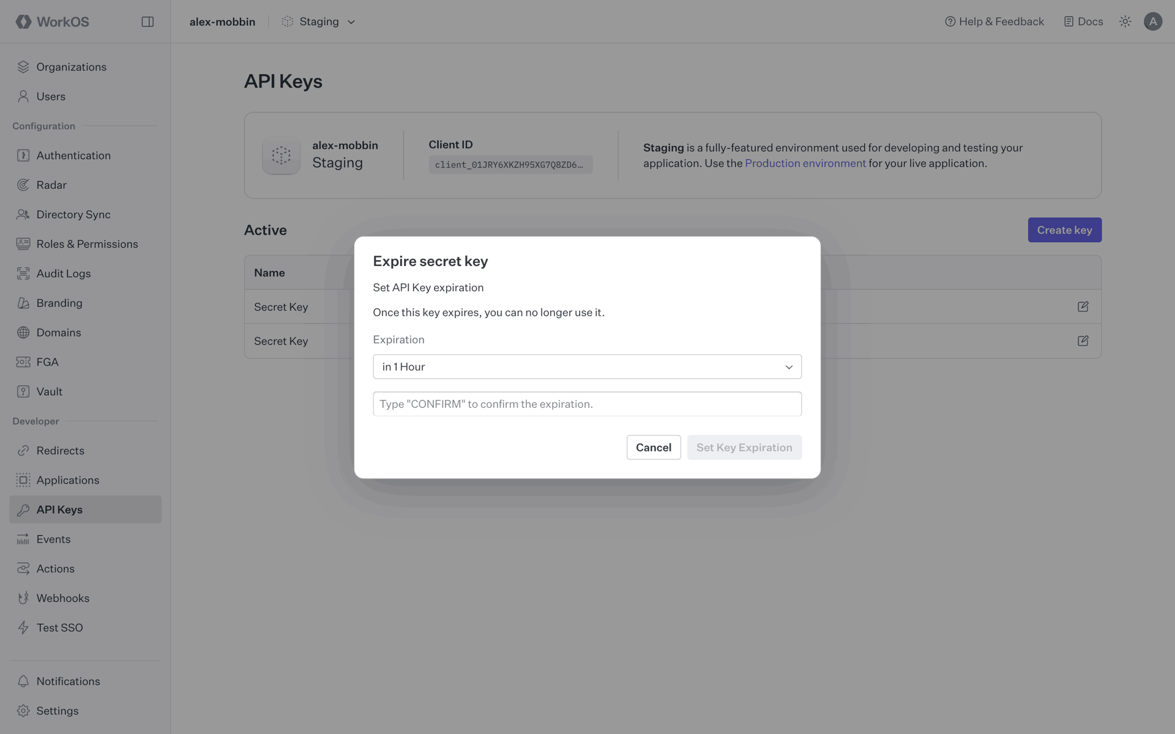Click the Events icon
This screenshot has width=1175, height=734.
pos(23,539)
